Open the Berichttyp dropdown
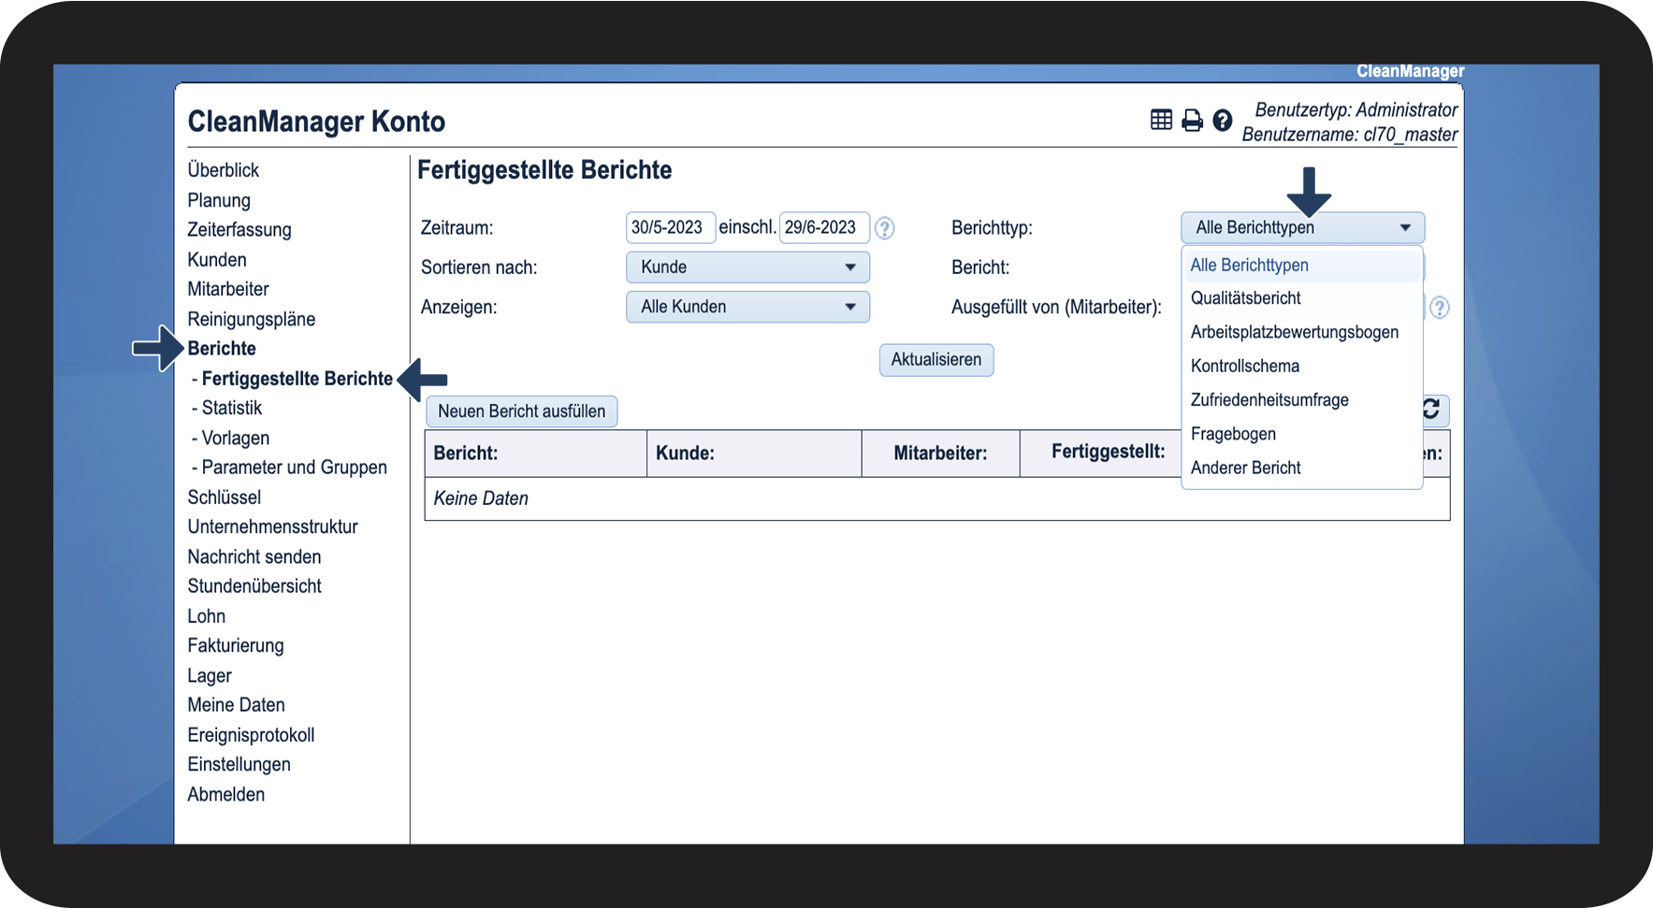The image size is (1653, 908). [x=1302, y=227]
